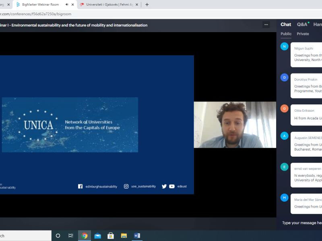Click Dorottya Priskin's avatar icon
The image size is (322, 241).
(x=285, y=78)
